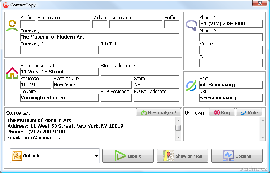Click into the First name field
This screenshot has height=173, width=270.
[x=64, y=24]
